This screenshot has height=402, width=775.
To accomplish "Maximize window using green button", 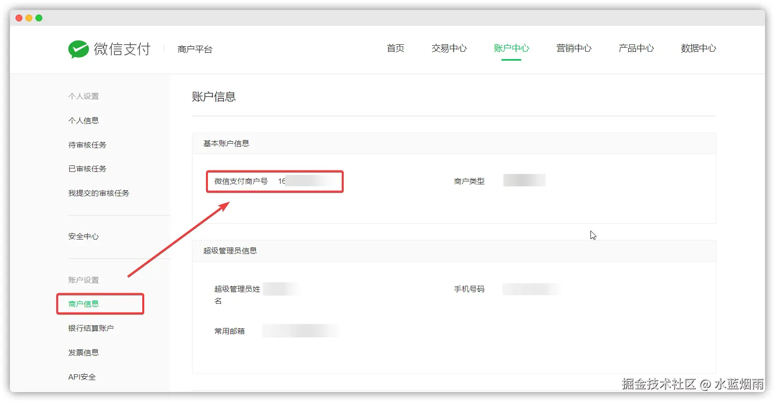I will (x=39, y=18).
